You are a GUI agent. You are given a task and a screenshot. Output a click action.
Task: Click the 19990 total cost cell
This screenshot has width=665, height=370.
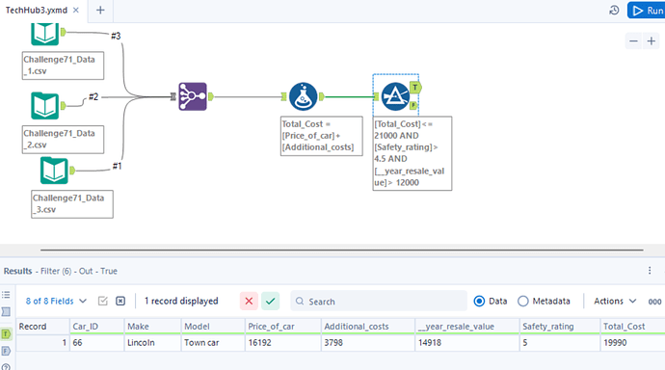coord(633,342)
